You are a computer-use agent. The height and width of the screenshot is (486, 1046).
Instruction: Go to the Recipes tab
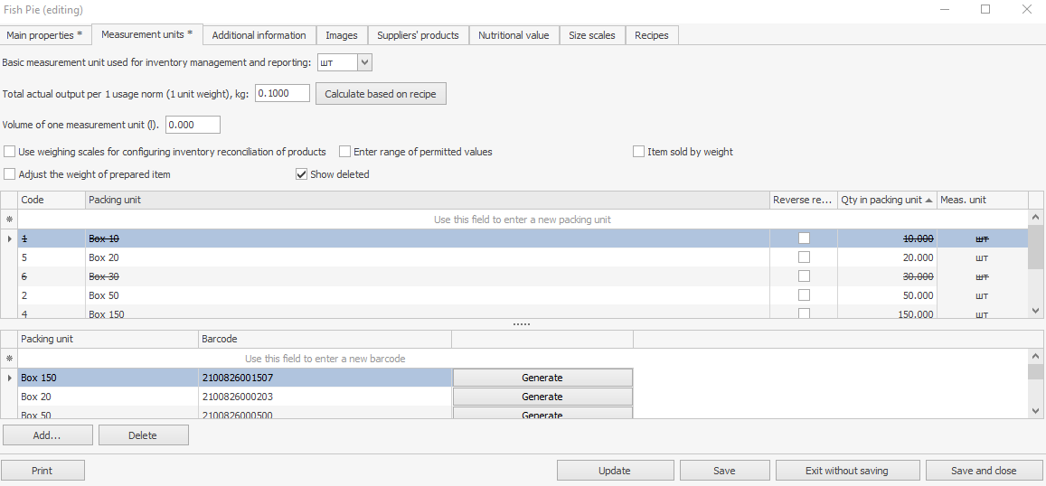pyautogui.click(x=651, y=35)
